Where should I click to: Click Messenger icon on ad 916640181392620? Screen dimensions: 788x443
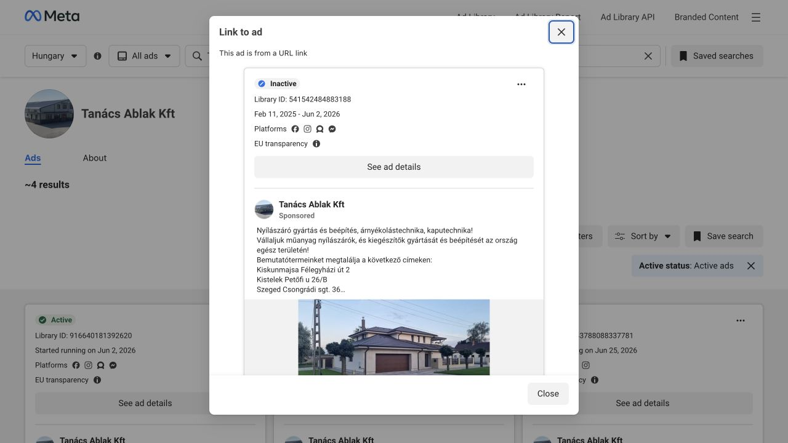[113, 365]
